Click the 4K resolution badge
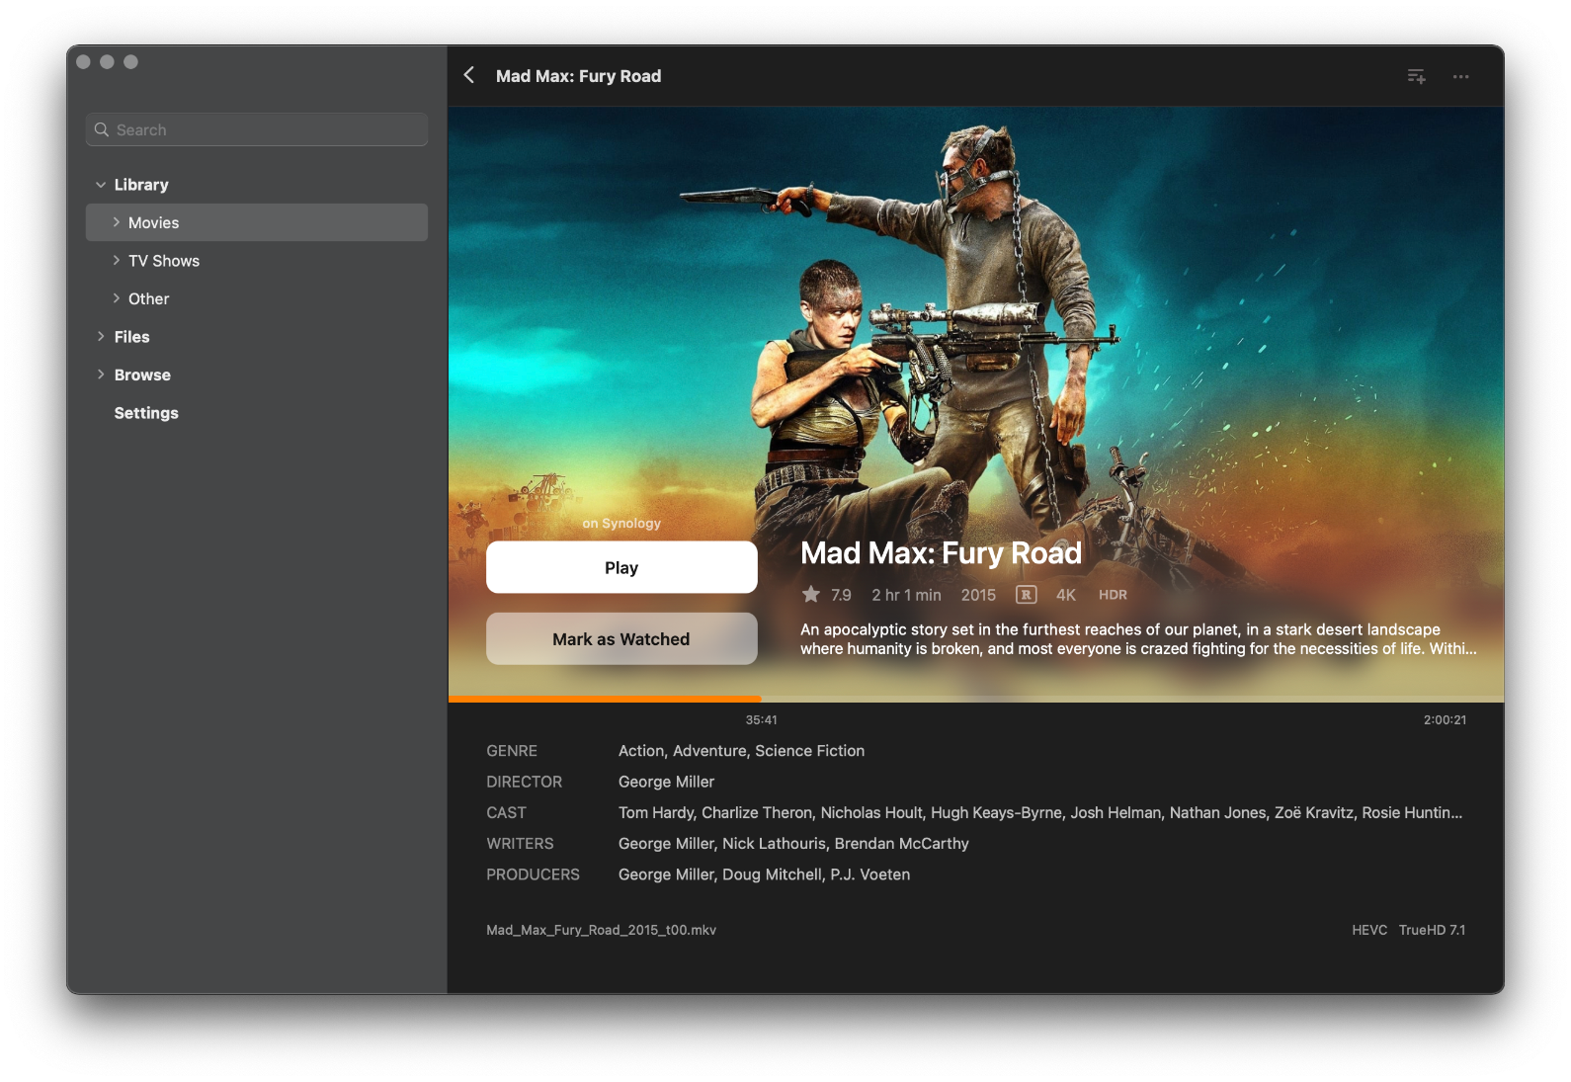The height and width of the screenshot is (1082, 1571). (1065, 595)
